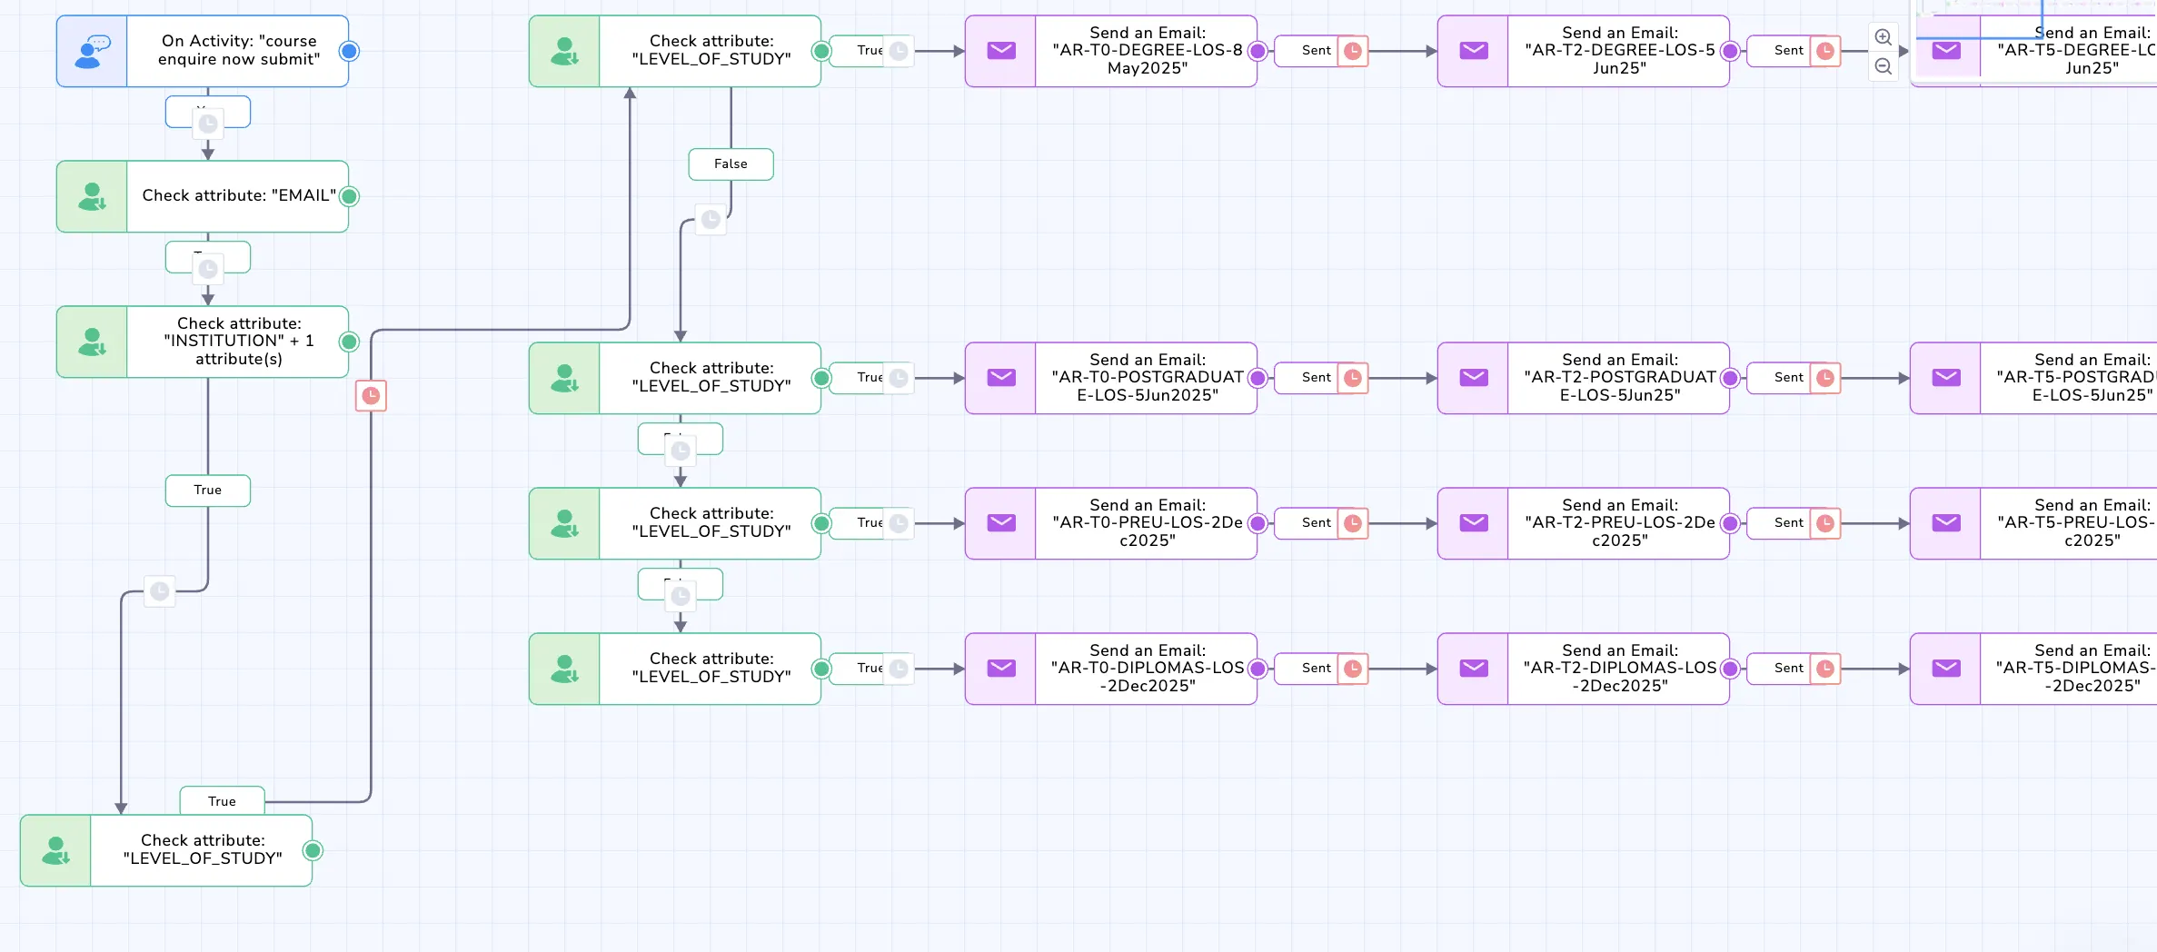Click red clock after AR-T0-DEGREE-LOS Sent label
Viewport: 2157px width, 952px height.
pos(1353,51)
